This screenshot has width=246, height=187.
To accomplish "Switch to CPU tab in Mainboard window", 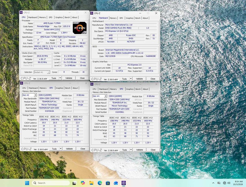I will pos(94,18).
